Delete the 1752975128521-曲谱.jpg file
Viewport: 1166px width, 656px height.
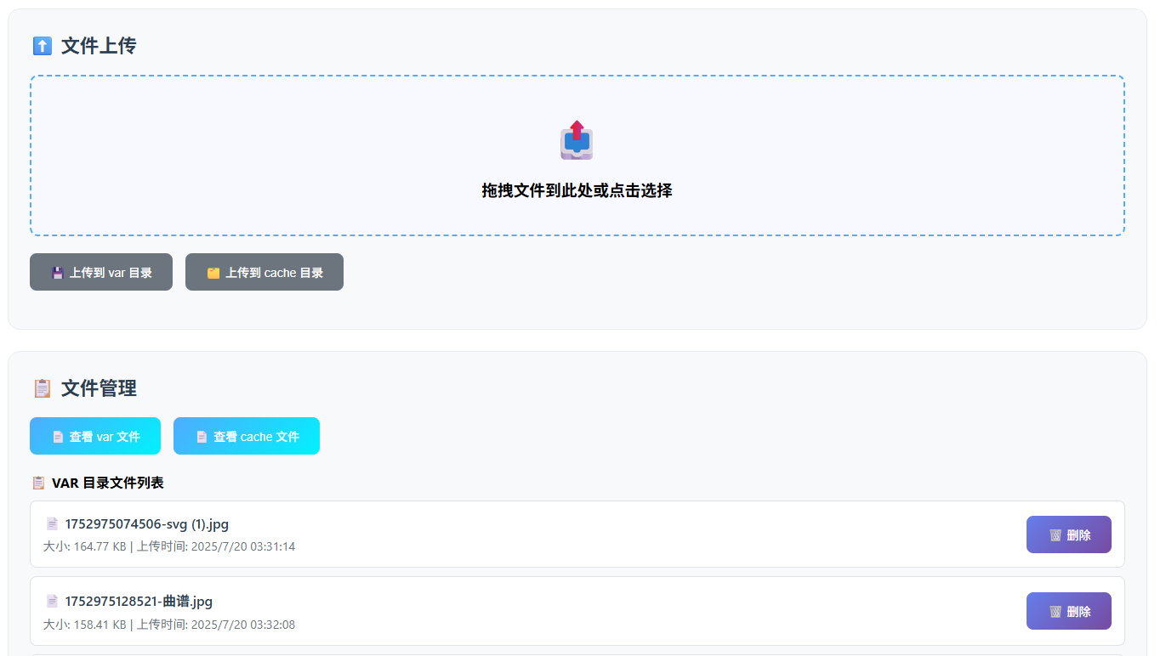[x=1069, y=611]
